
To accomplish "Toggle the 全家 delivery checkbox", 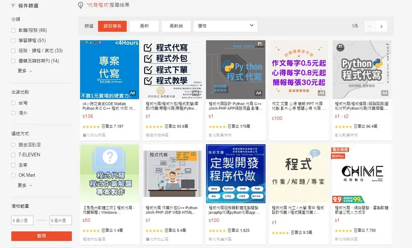I will pyautogui.click(x=13, y=165).
